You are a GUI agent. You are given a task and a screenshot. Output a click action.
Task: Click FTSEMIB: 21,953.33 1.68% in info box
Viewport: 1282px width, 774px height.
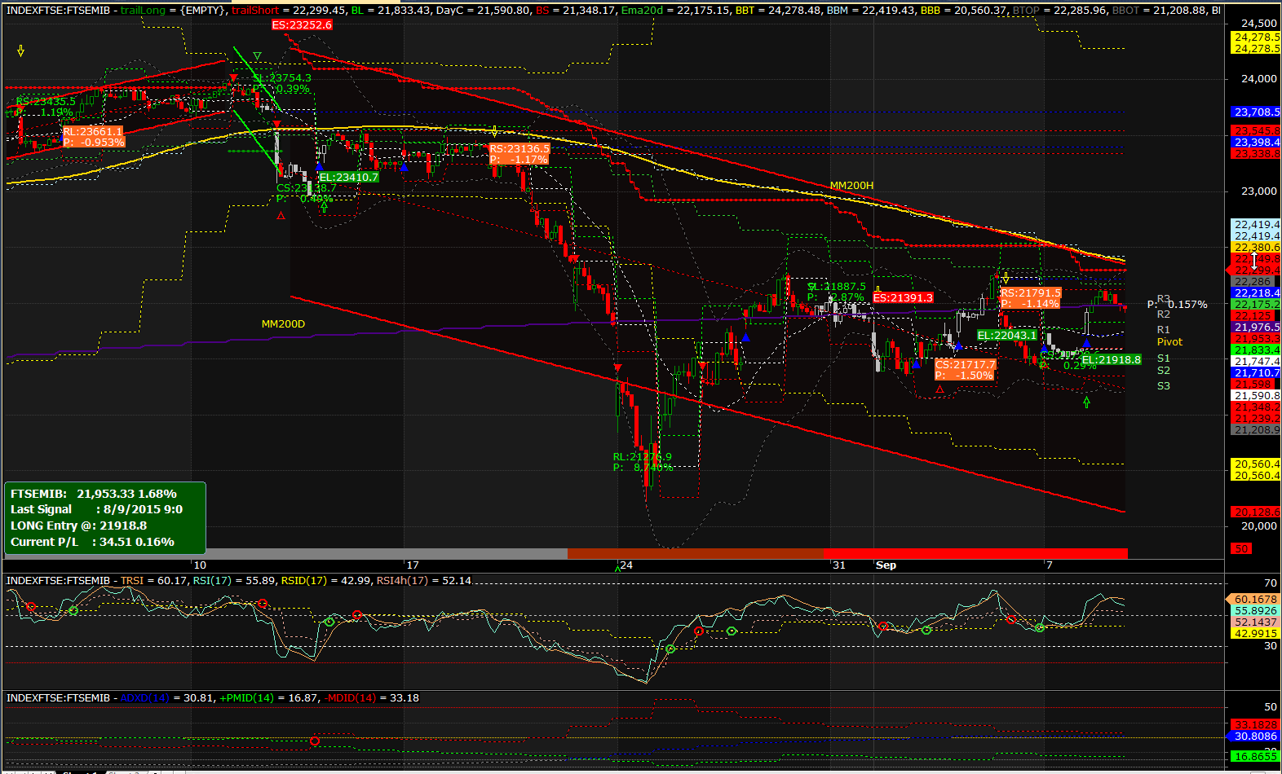coord(94,494)
